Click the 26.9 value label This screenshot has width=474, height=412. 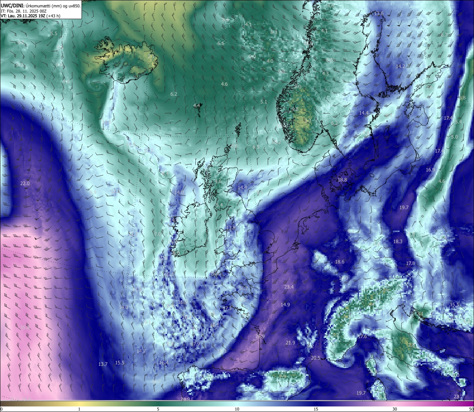click(x=260, y=336)
